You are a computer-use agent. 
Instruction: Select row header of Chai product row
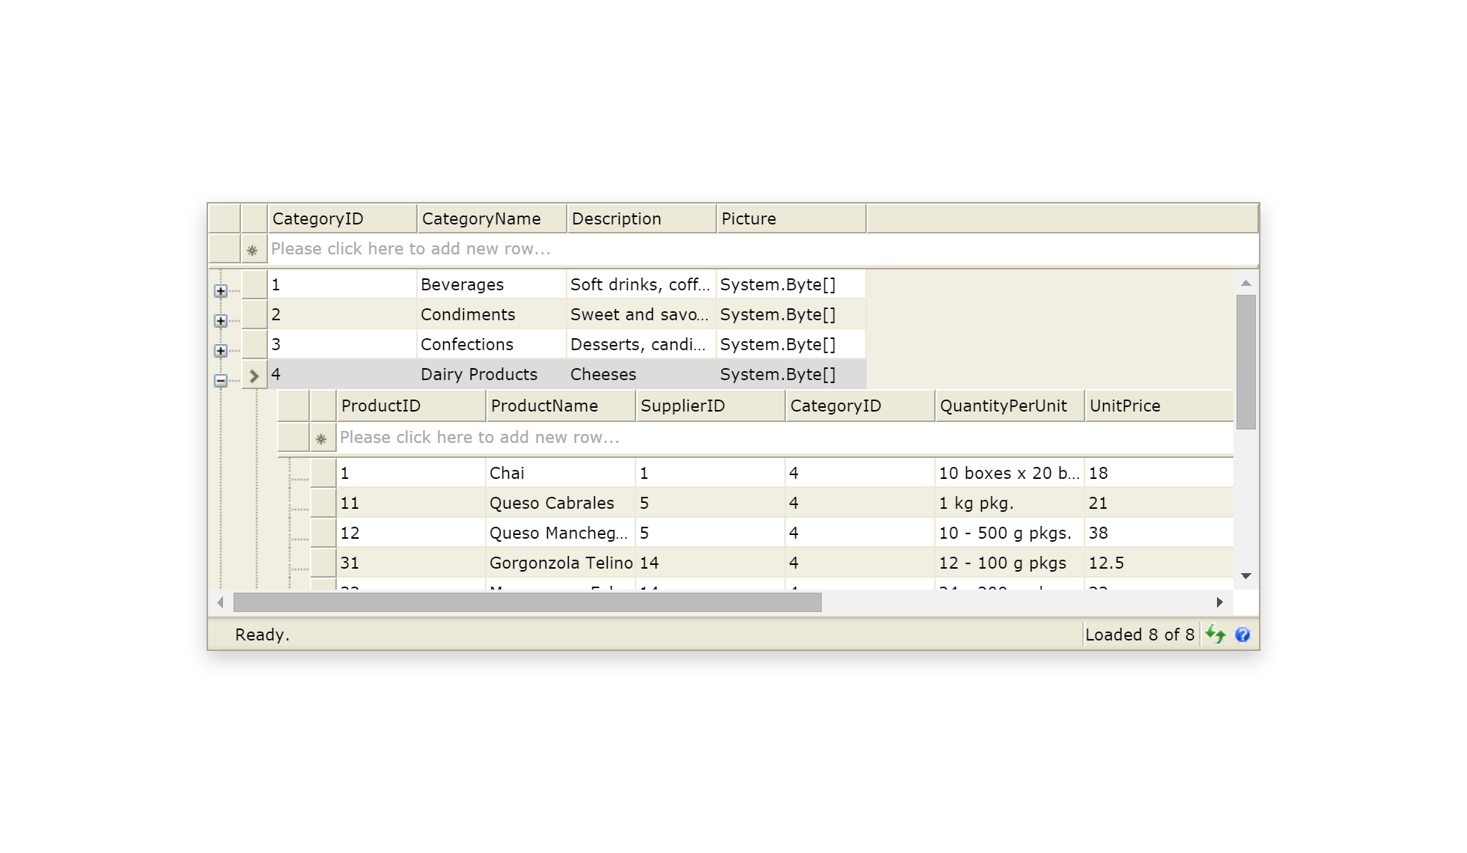pyautogui.click(x=323, y=473)
